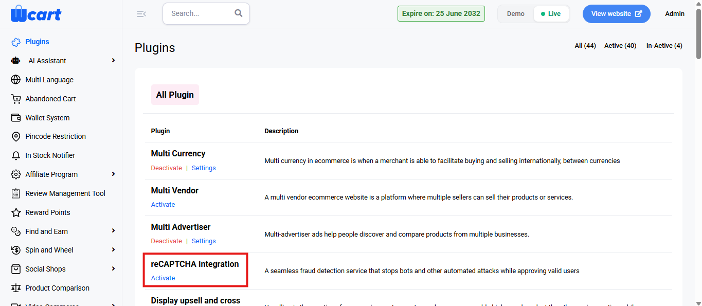Switch to Live mode
Screen dimensions: 702x306
[x=551, y=14]
